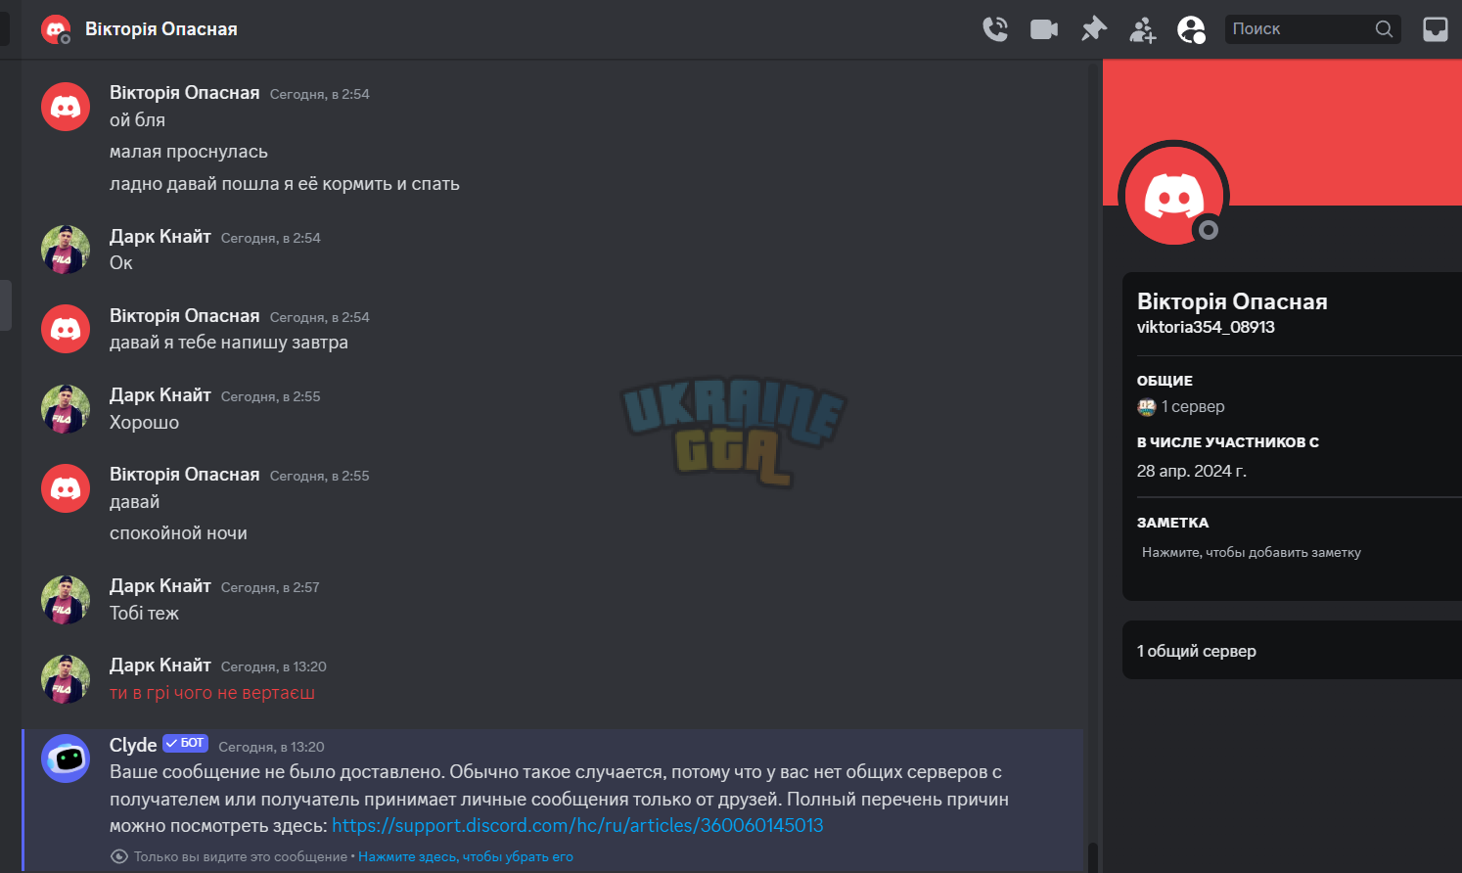Click the Поиск search field

click(1312, 29)
